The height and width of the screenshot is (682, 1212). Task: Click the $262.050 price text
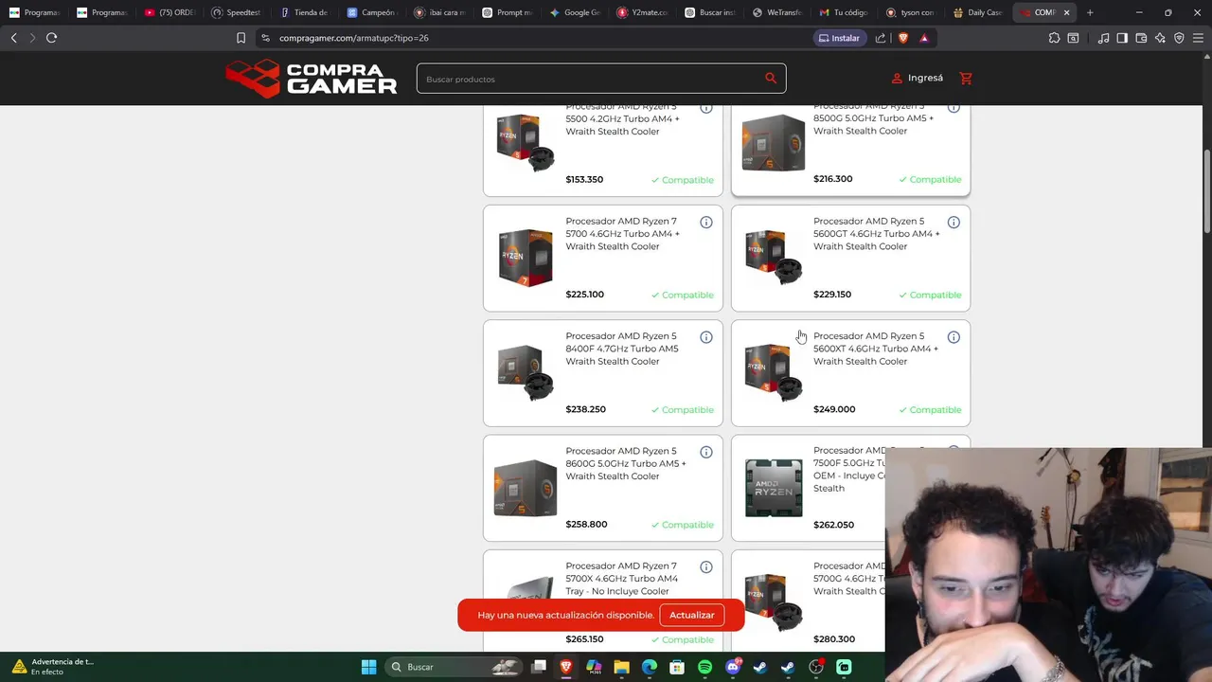pos(833,525)
